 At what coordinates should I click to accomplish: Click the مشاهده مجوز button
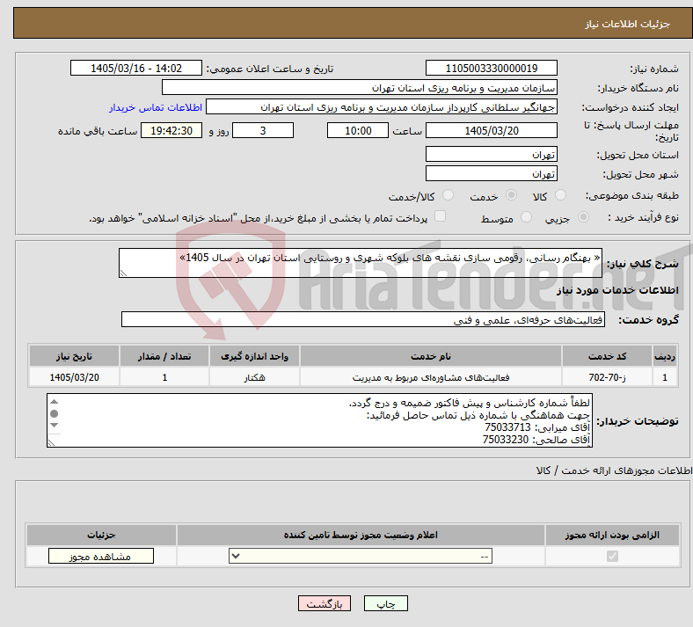point(101,556)
